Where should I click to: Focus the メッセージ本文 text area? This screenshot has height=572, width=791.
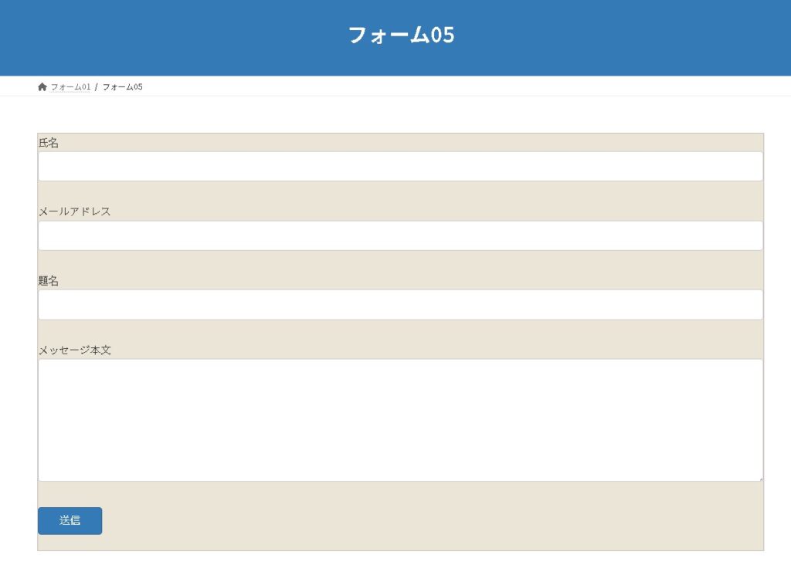click(x=400, y=420)
